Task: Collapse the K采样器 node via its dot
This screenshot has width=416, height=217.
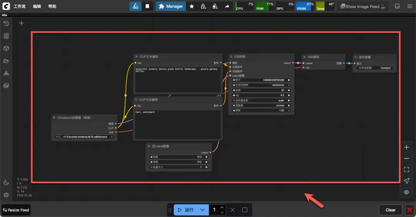Action: pyautogui.click(x=231, y=57)
